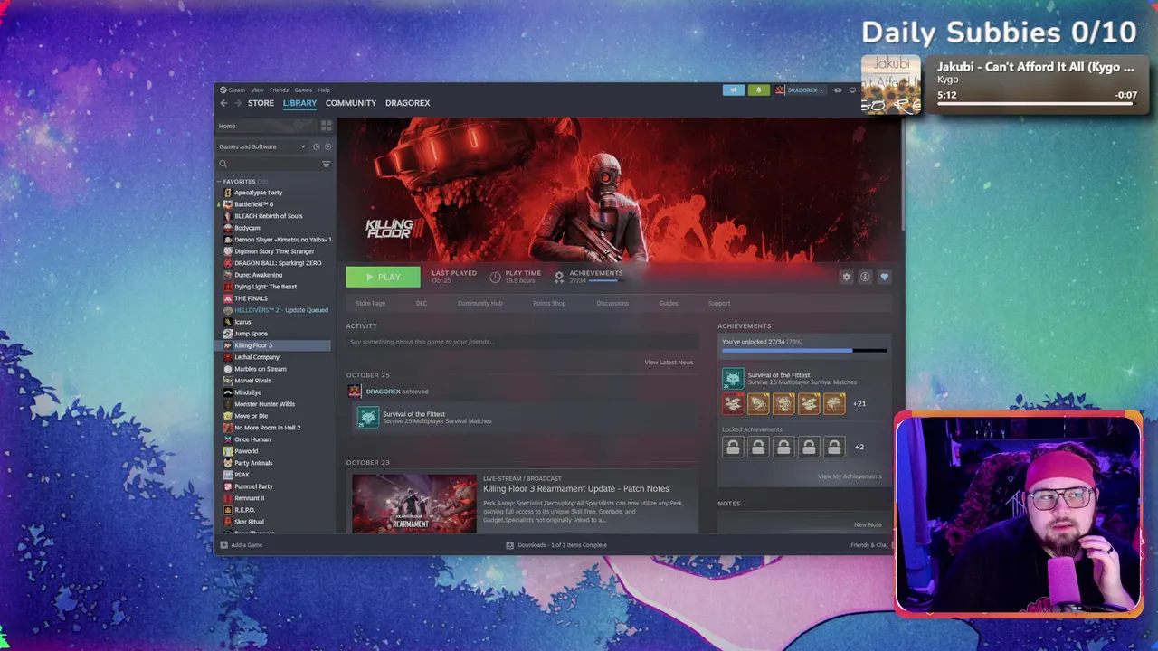Screen dimensions: 1158x651
Task: Open the grid collections view icon
Action: tap(326, 126)
